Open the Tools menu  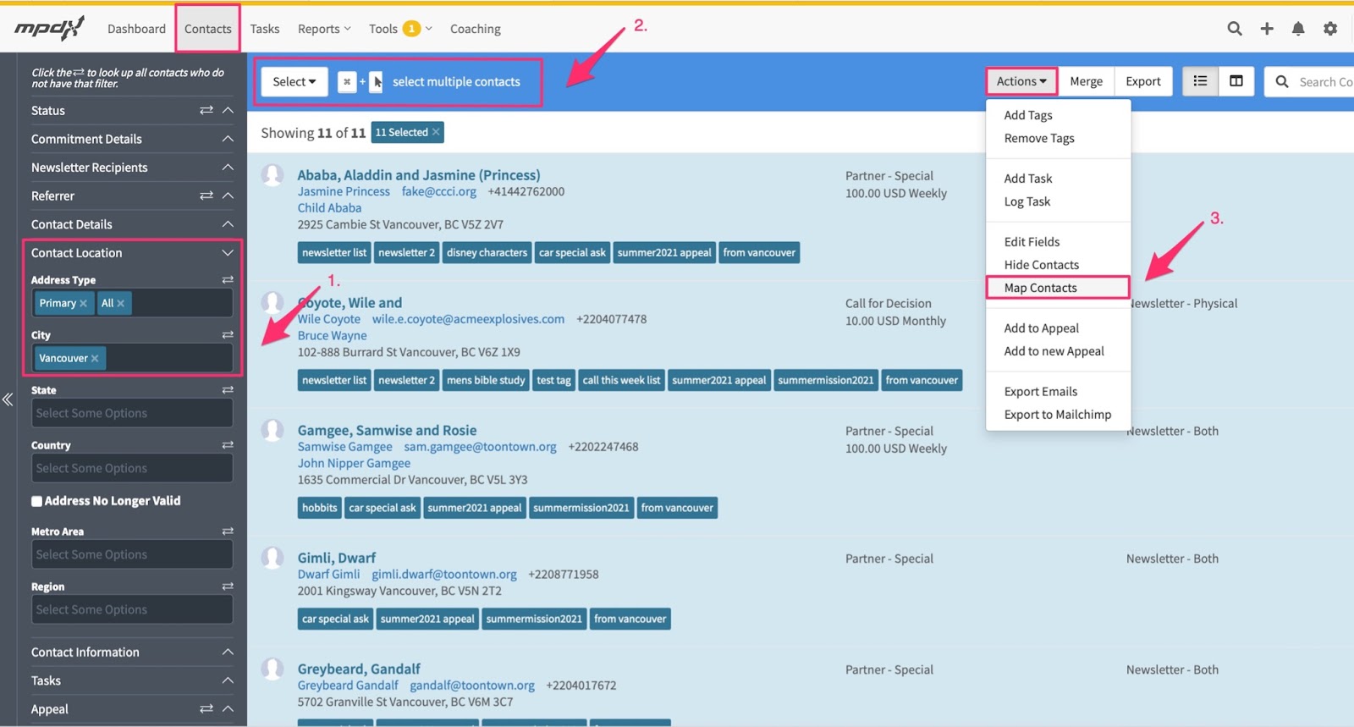coord(400,29)
